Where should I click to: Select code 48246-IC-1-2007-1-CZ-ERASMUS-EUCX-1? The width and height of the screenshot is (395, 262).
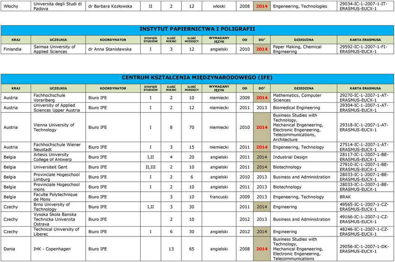[x=365, y=232]
